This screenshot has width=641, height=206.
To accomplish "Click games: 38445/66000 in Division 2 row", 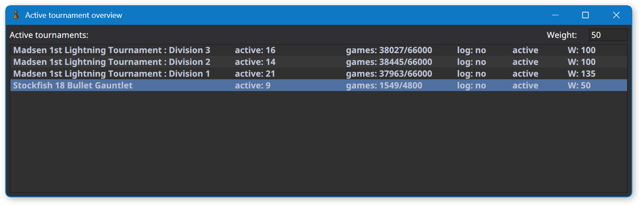I will (x=389, y=62).
